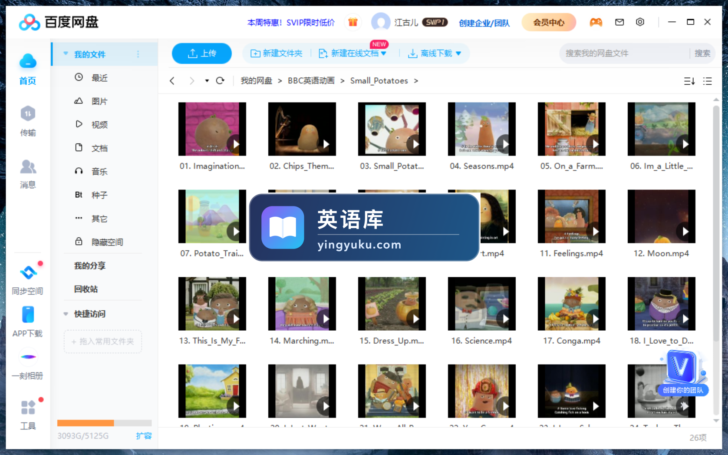The height and width of the screenshot is (455, 728).
Task: Select 07. Potato_Trai video thumbnail
Action: click(x=212, y=216)
